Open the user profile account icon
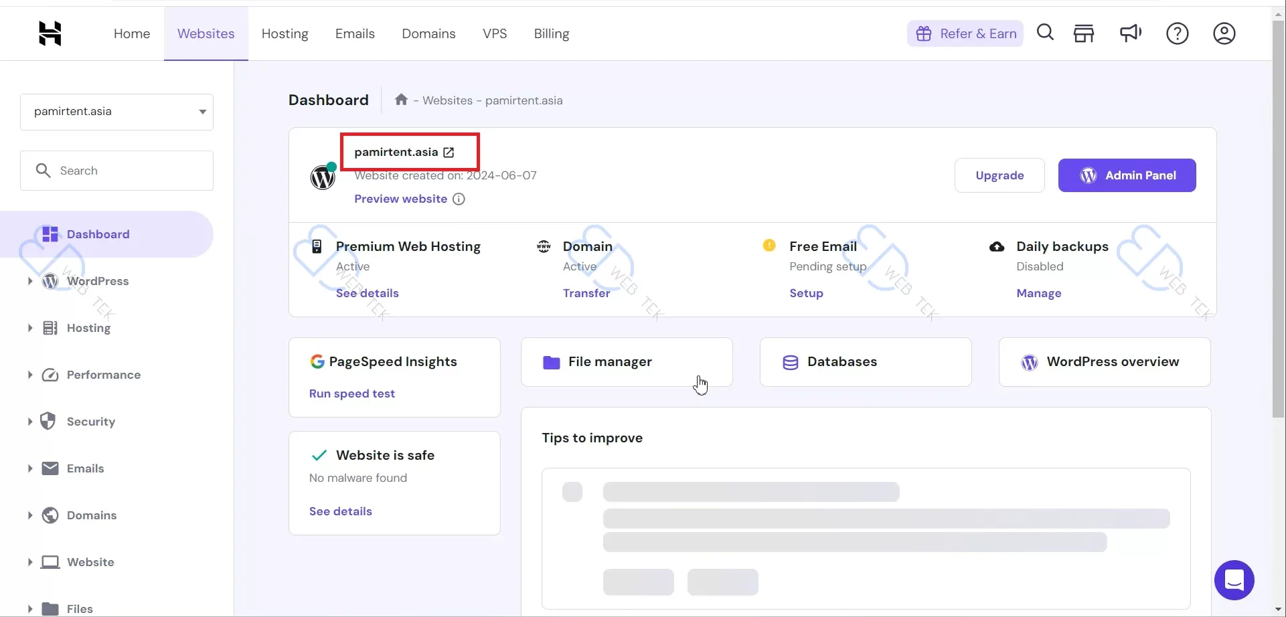1286x617 pixels. coord(1224,33)
